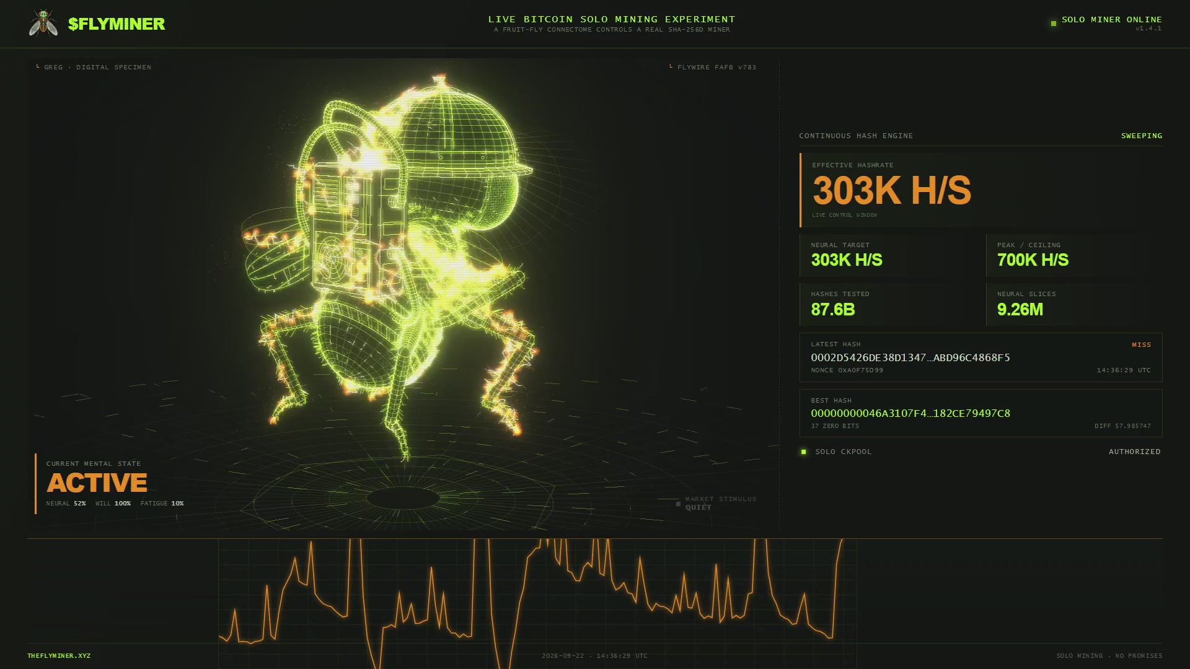Click the GREG · DIGITAL SPECIMEN label
1190x669 pixels.
pyautogui.click(x=97, y=67)
